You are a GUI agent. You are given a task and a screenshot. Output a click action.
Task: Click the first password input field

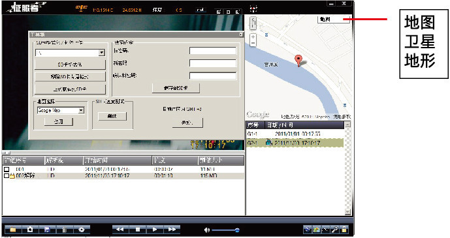click(213, 51)
